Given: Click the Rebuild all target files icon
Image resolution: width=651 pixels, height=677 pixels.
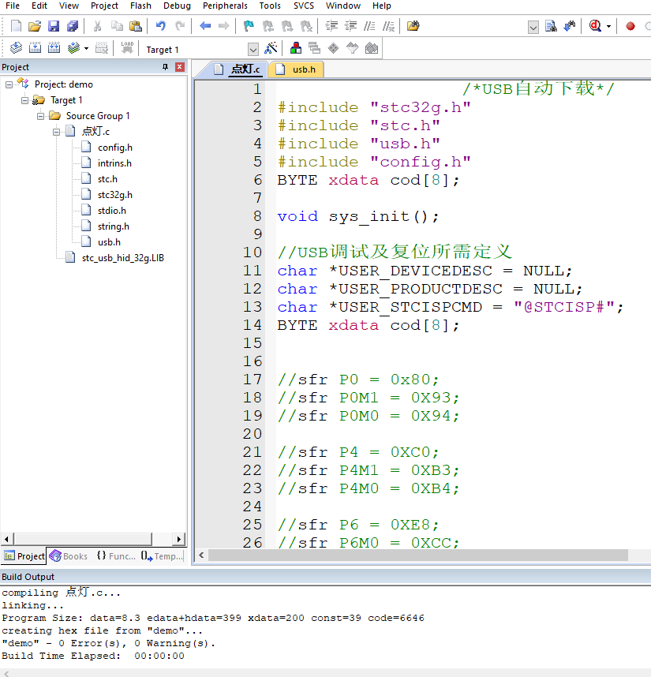Looking at the screenshot, I should coord(54,48).
